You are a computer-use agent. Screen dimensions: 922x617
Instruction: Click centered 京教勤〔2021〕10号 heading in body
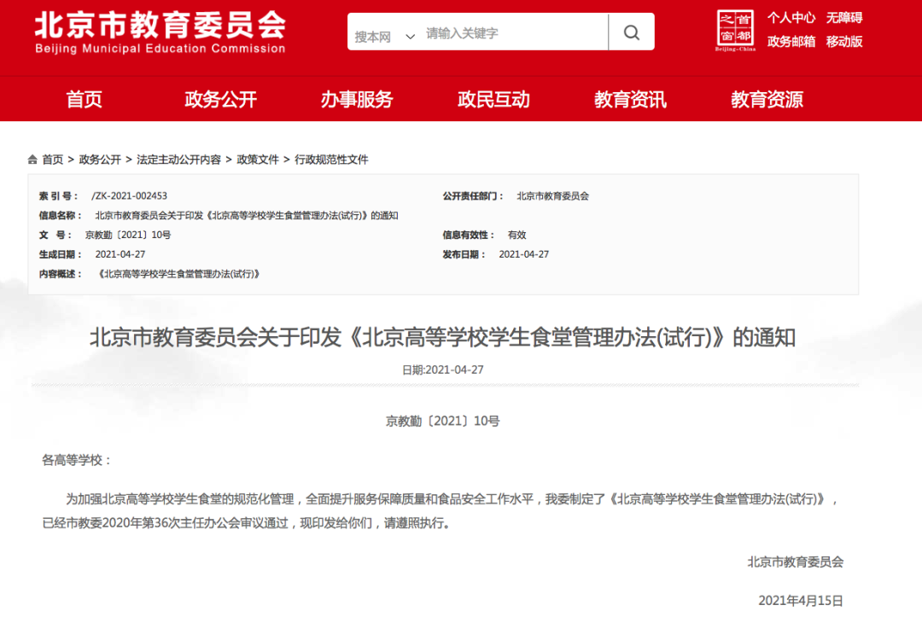[443, 421]
